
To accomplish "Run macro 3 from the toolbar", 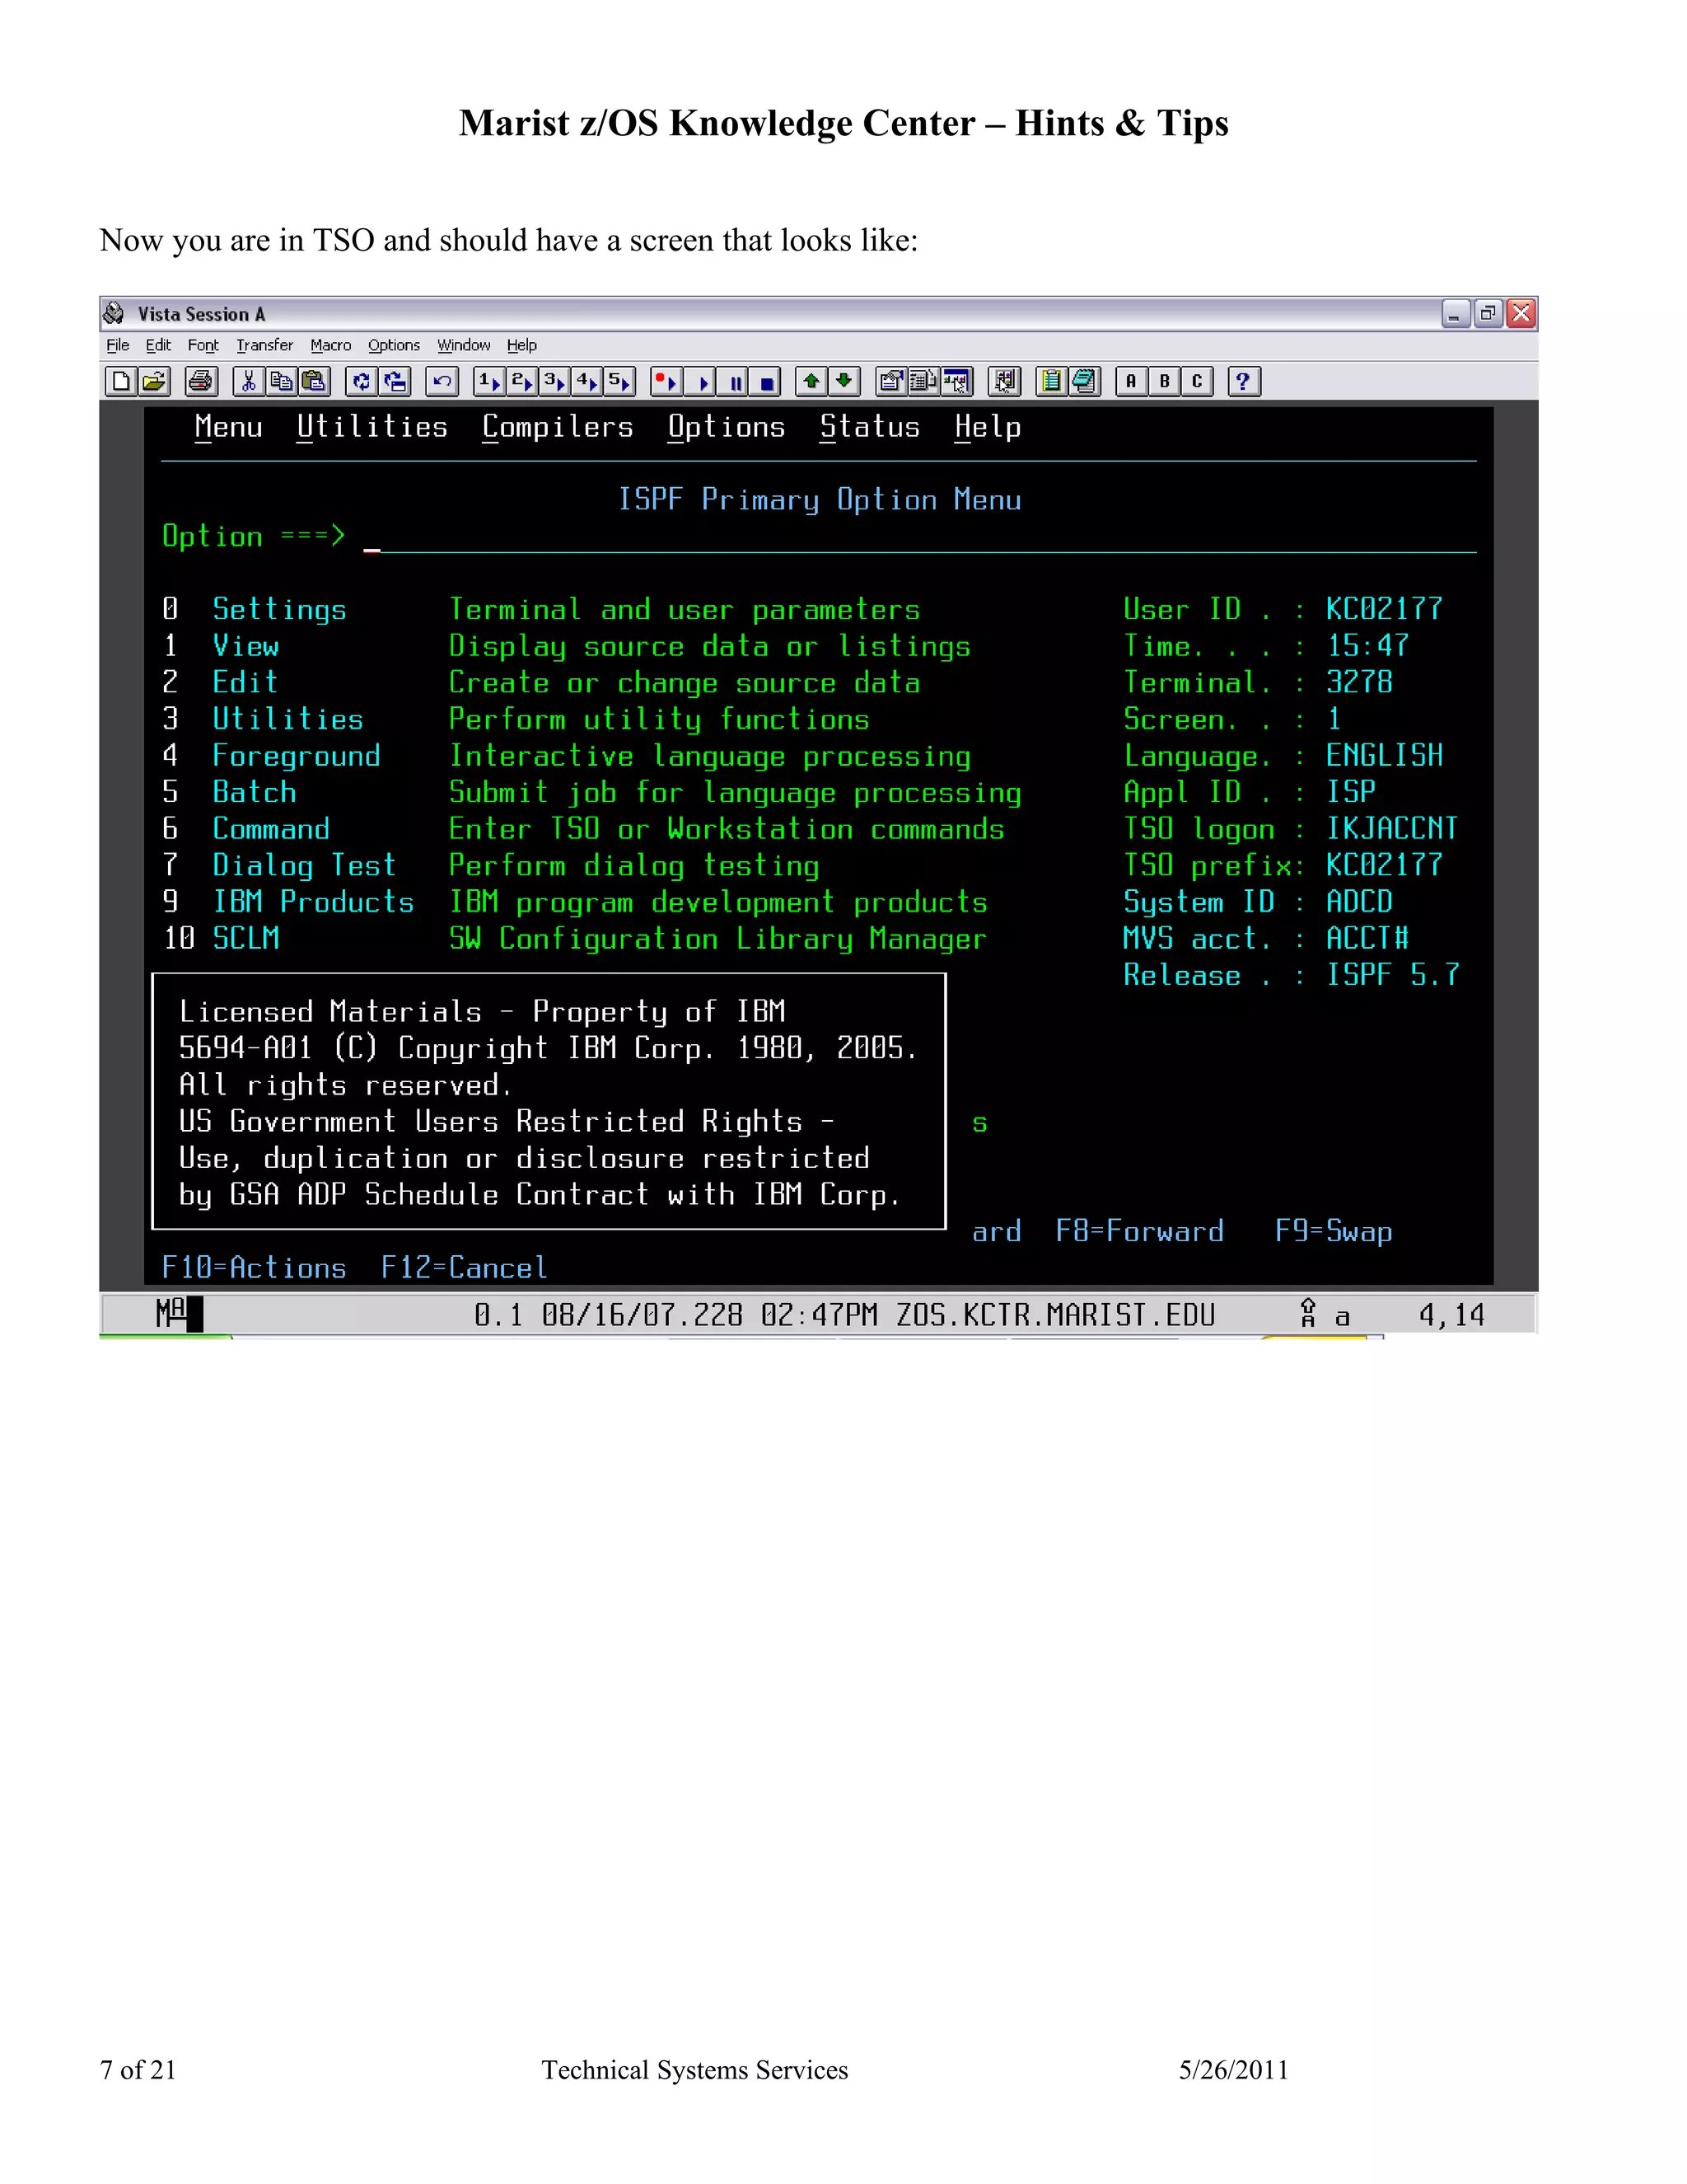I will pos(554,381).
